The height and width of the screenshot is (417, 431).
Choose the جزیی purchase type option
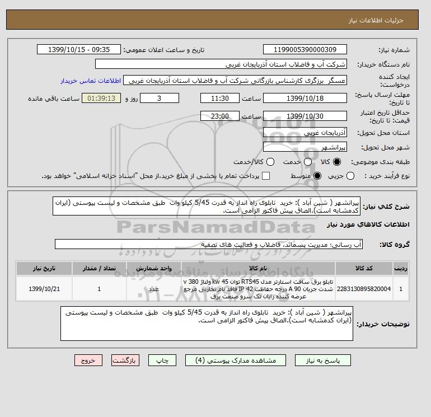350,176
